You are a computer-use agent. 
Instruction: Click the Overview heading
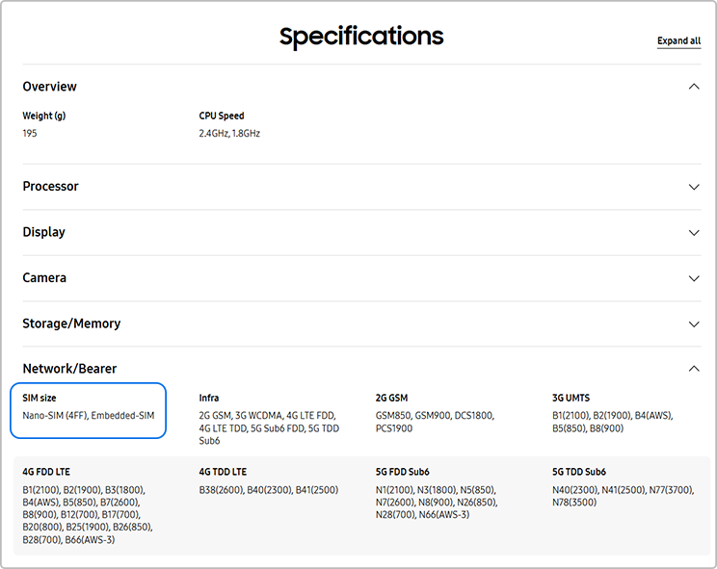point(49,87)
